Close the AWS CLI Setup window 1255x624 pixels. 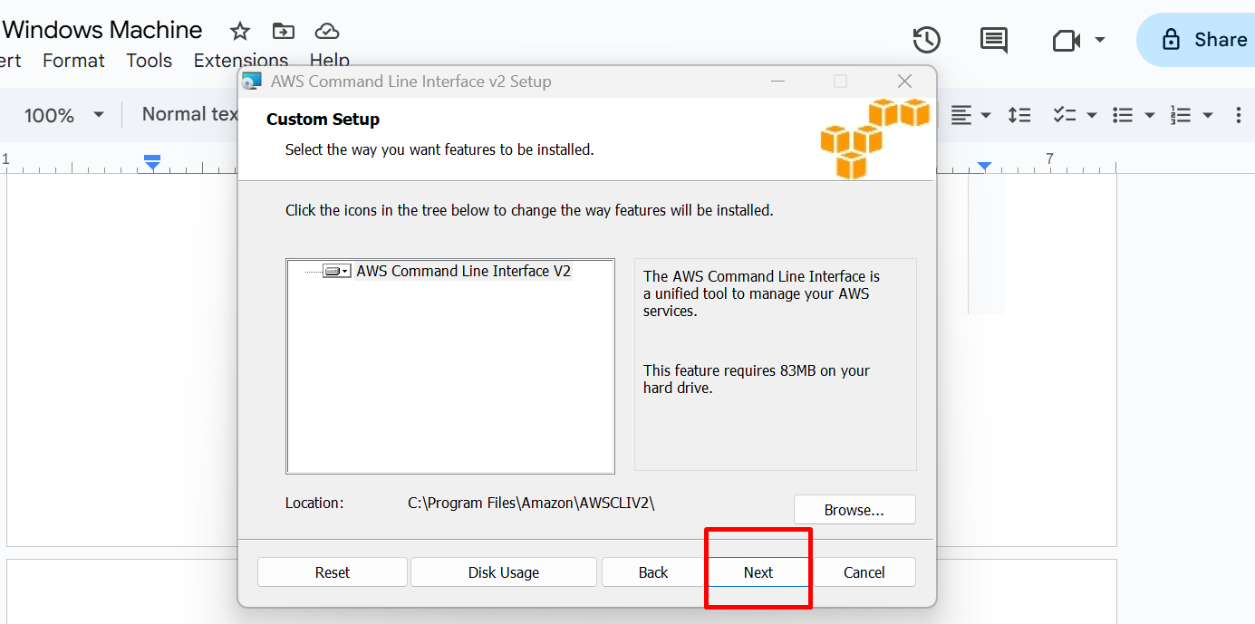904,82
